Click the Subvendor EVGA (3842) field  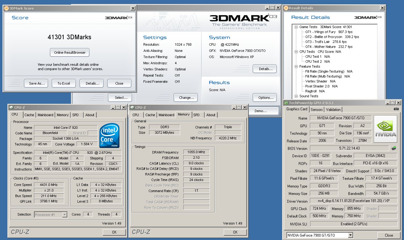tap(375, 156)
